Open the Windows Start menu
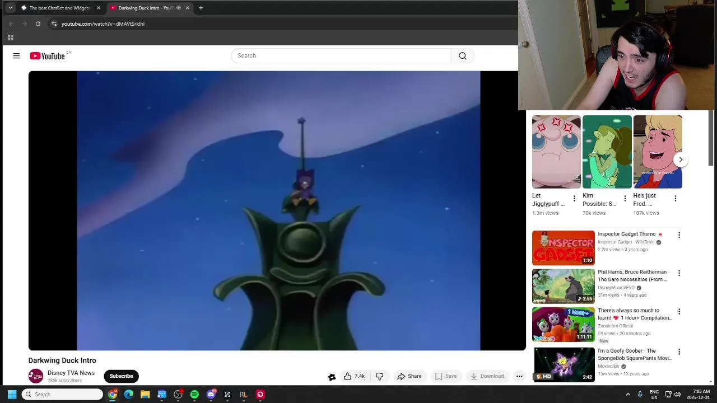717x403 pixels. (x=12, y=395)
